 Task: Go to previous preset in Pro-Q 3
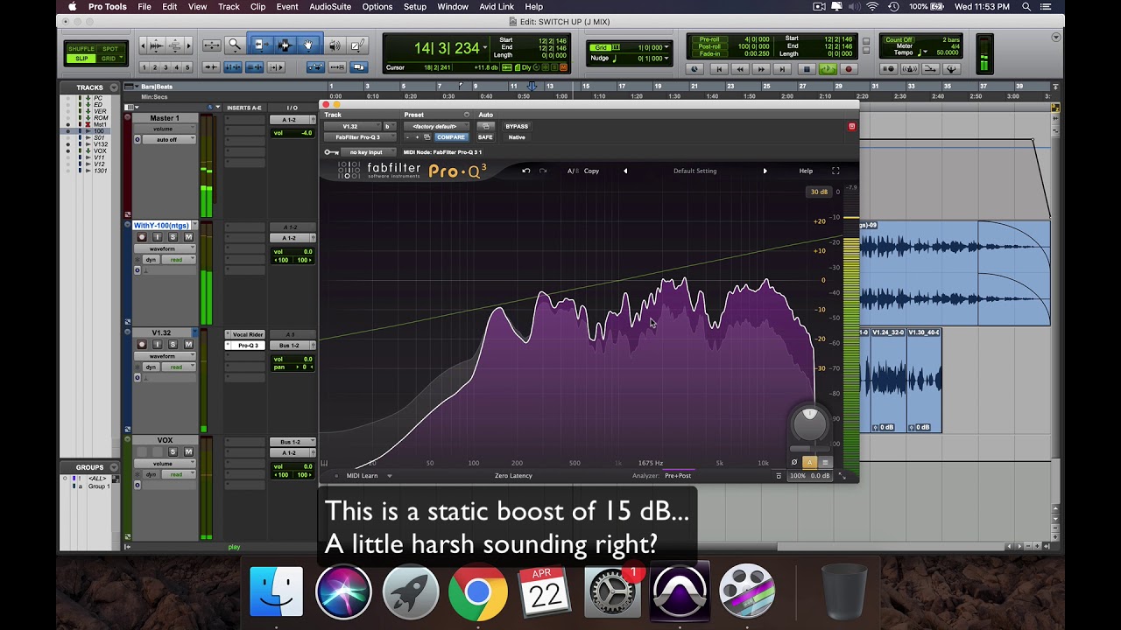point(625,171)
